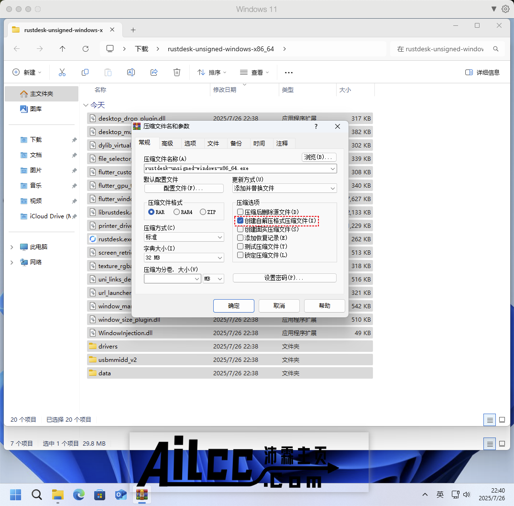Select the ZIP format radio button
Image resolution: width=514 pixels, height=506 pixels.
click(x=203, y=212)
